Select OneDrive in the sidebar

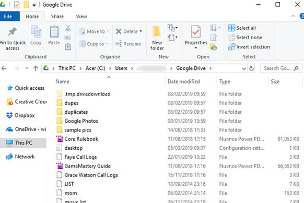click(26, 129)
